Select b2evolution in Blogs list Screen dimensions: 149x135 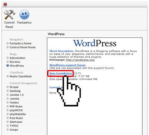[x=18, y=58]
